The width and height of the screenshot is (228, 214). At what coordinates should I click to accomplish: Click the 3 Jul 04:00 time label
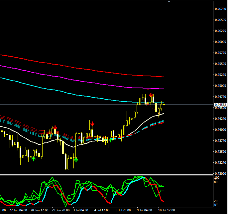point(80,210)
